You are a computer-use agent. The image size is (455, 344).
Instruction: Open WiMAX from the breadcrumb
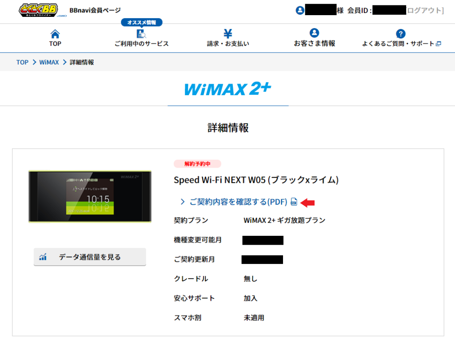(x=49, y=62)
